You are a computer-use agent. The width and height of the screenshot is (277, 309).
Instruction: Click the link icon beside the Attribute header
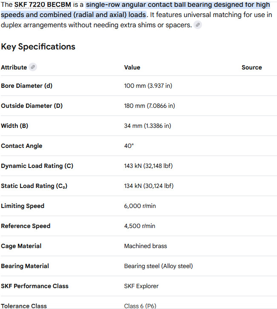33,67
